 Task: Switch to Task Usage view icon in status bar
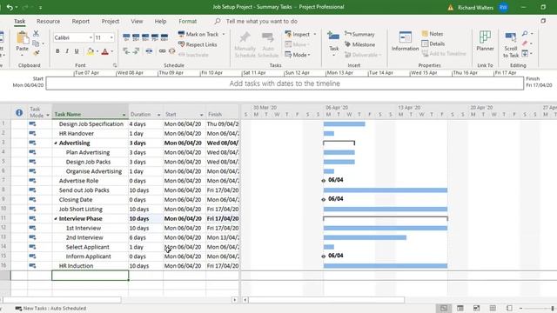point(460,308)
